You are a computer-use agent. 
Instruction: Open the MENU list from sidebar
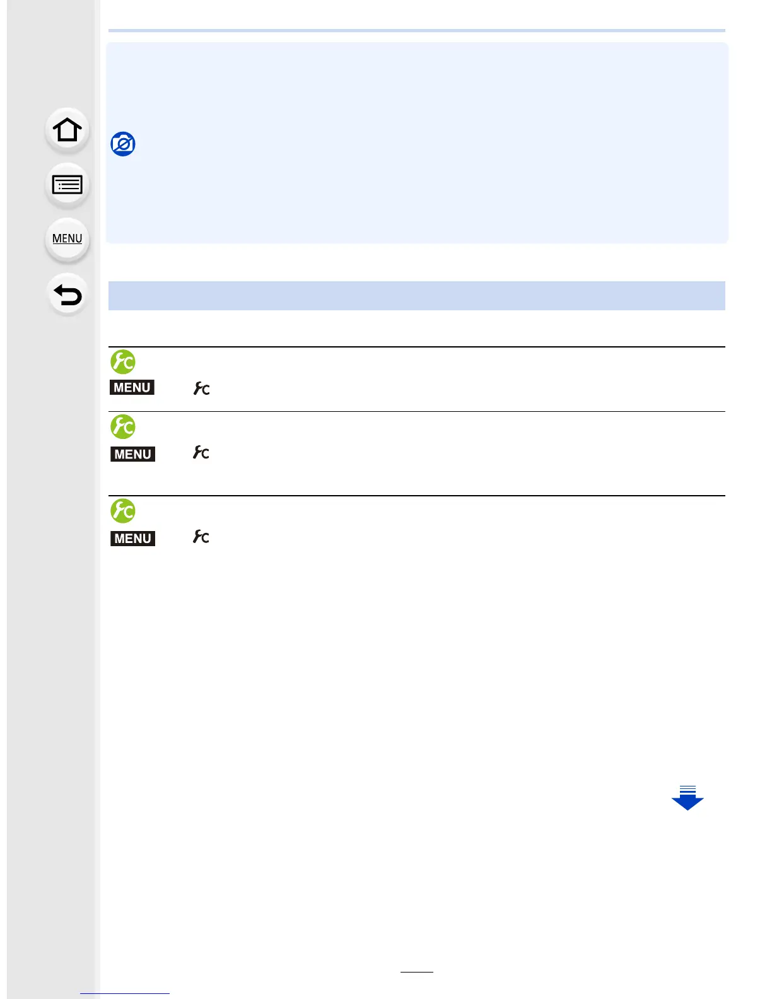pyautogui.click(x=67, y=239)
